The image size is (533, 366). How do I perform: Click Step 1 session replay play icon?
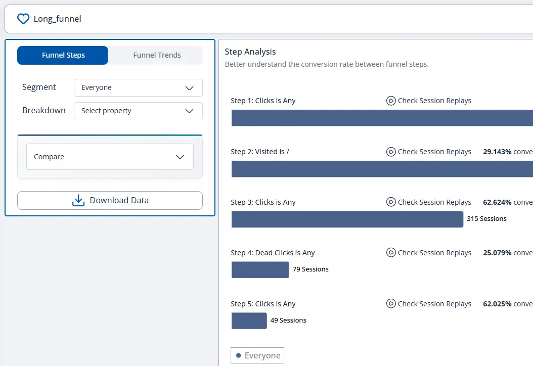391,101
